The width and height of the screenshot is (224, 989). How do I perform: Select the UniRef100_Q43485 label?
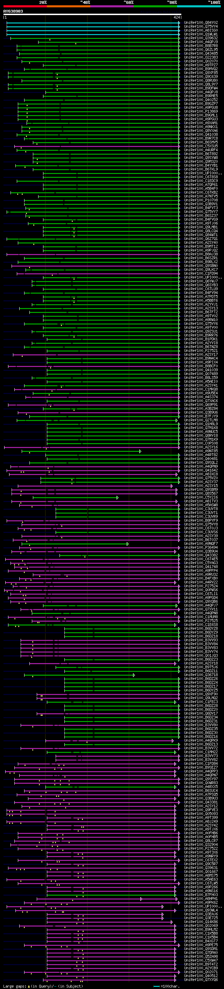pyautogui.click(x=201, y=53)
